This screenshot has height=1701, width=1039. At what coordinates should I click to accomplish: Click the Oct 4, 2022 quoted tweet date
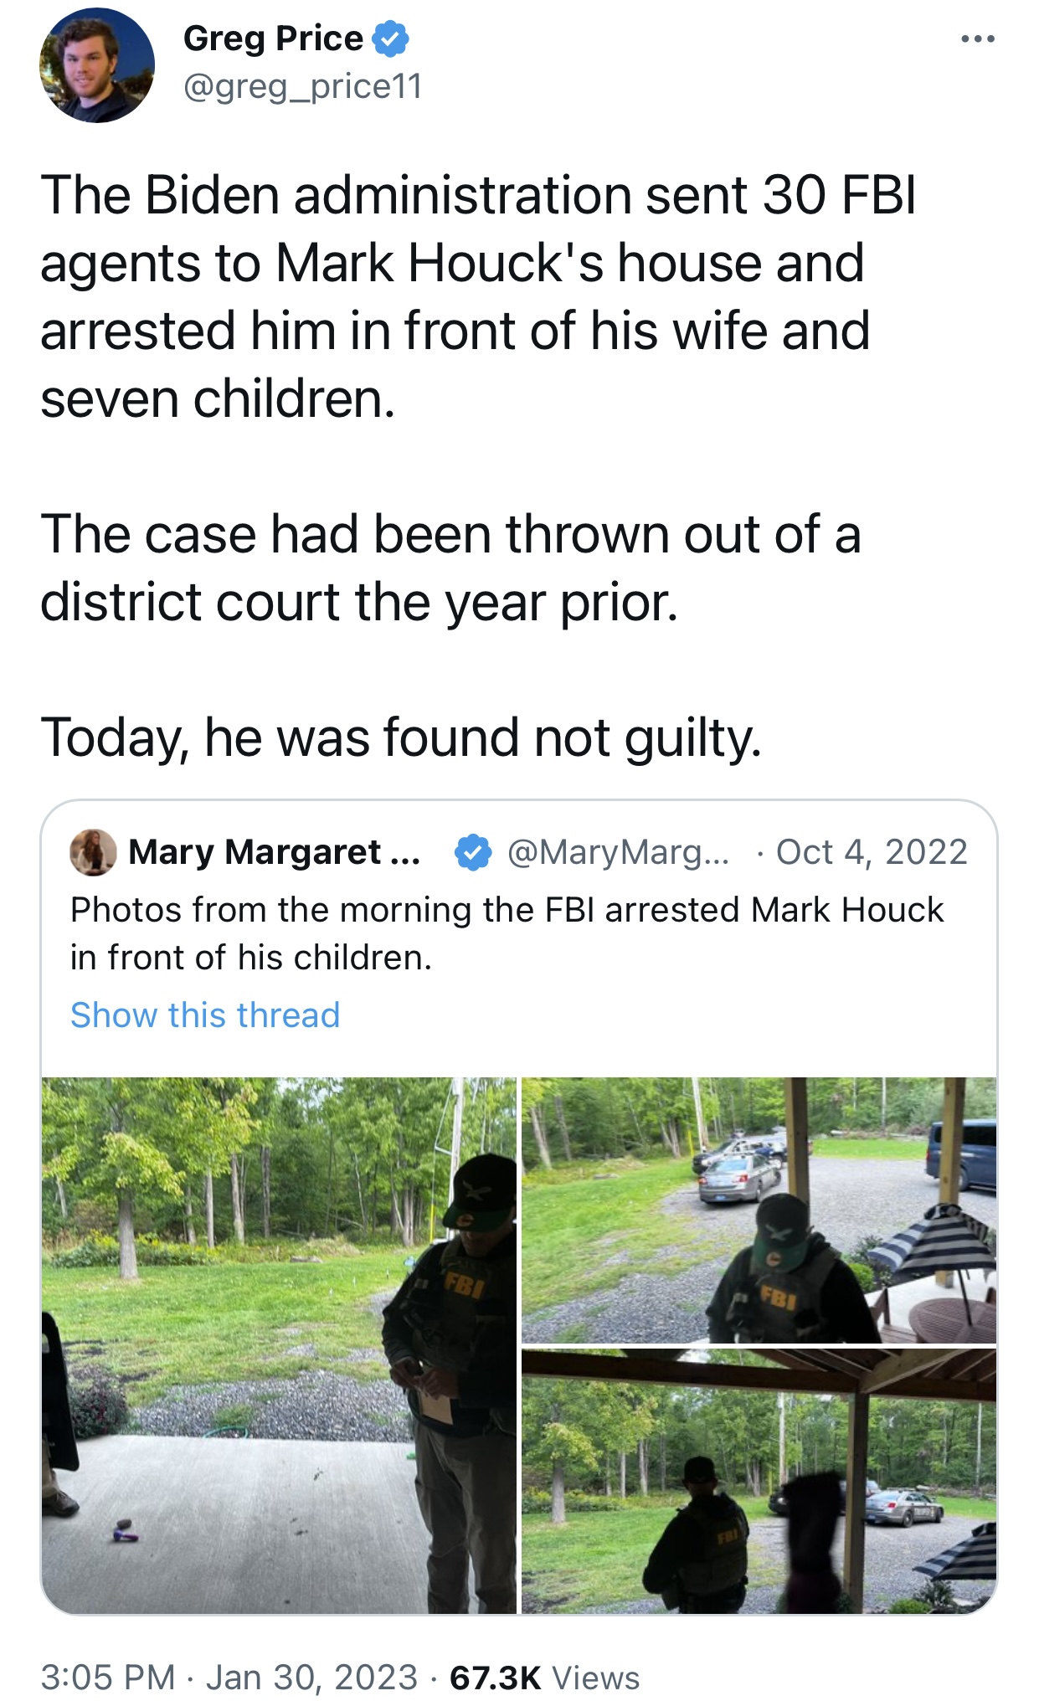tap(871, 852)
